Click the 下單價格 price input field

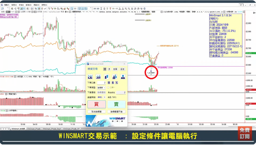click(x=101, y=93)
